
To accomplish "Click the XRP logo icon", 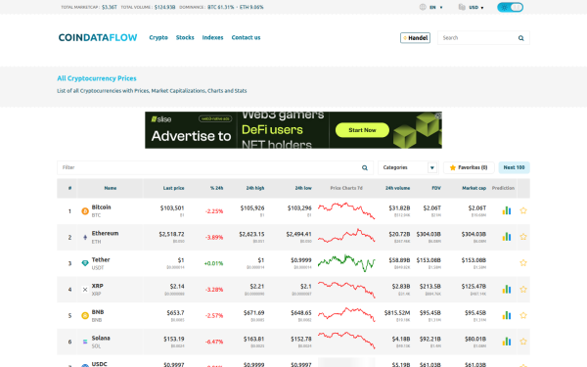I will coord(85,290).
